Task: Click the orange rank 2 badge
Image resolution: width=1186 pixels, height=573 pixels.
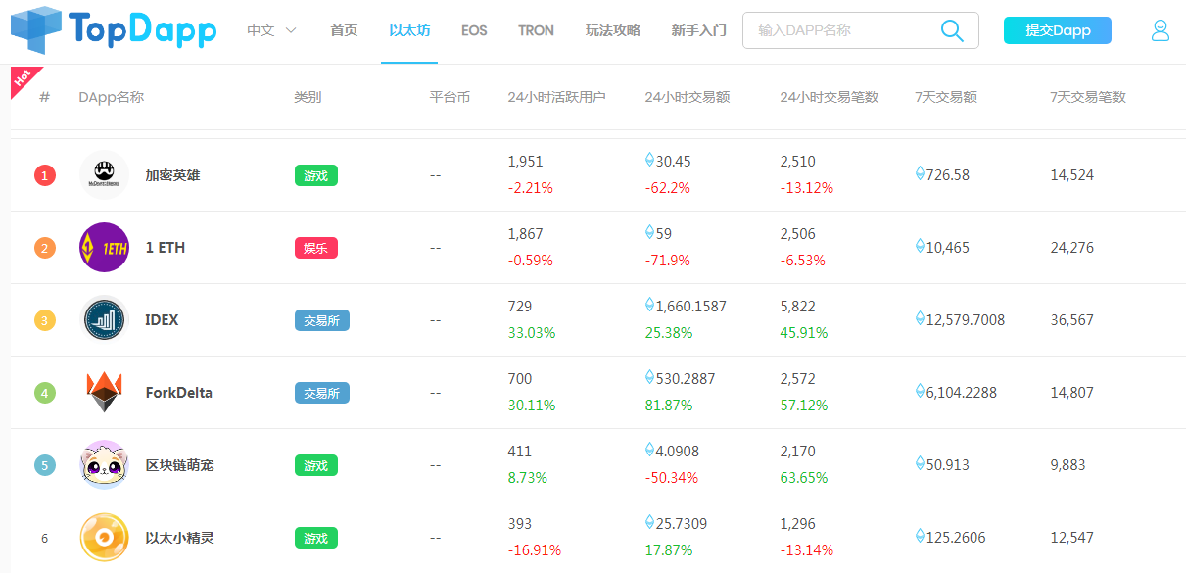Action: 45,248
